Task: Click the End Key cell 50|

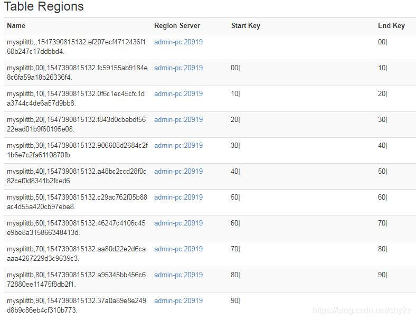Action: [x=383, y=172]
